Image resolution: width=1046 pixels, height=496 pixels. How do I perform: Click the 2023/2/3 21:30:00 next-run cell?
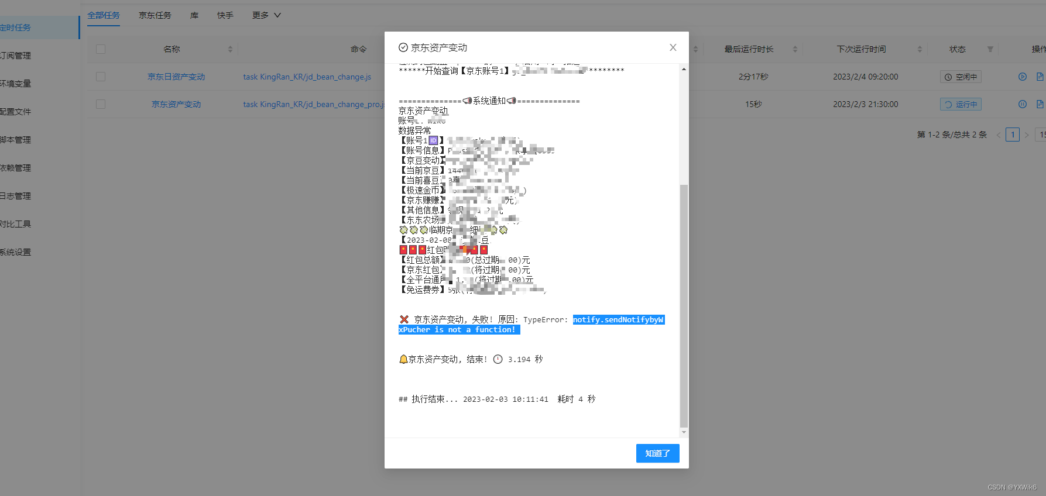(x=865, y=104)
